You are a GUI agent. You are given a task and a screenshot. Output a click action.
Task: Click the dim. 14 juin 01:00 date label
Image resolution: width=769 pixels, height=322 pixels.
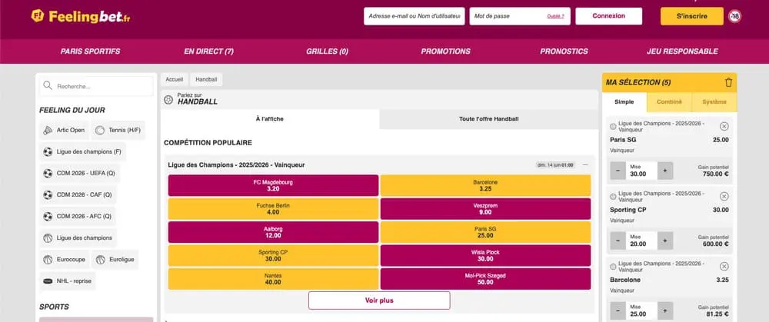click(555, 165)
